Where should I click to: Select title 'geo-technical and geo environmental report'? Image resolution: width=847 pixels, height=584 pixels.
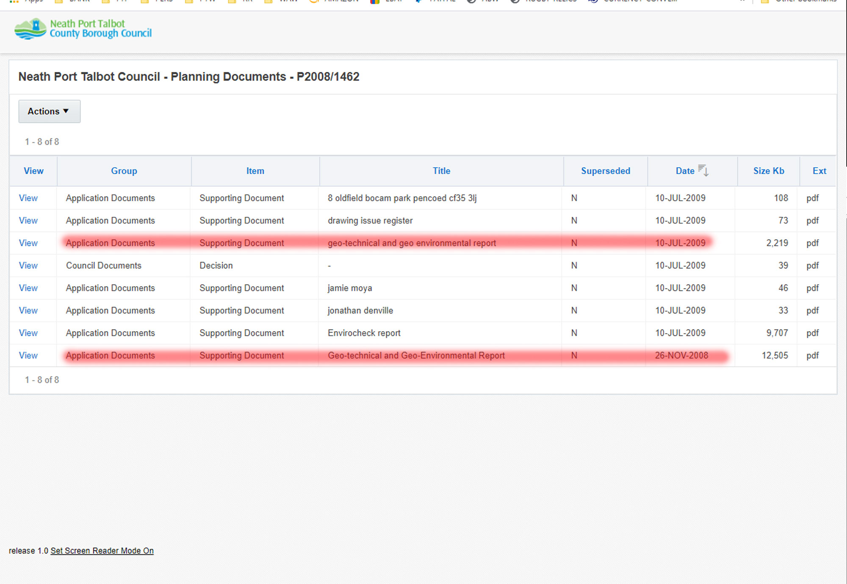[412, 243]
